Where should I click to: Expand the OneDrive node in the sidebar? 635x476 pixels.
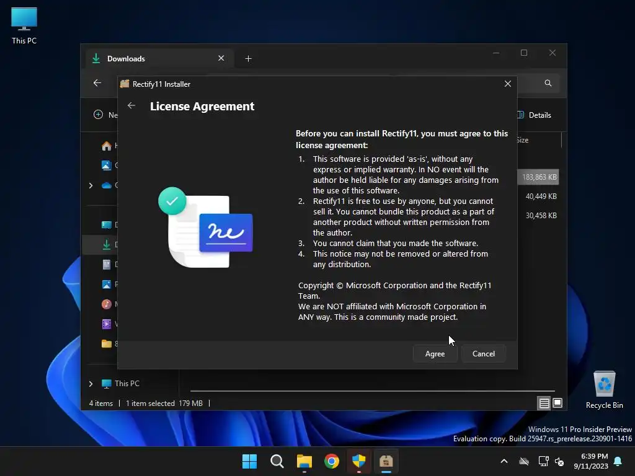(x=91, y=185)
